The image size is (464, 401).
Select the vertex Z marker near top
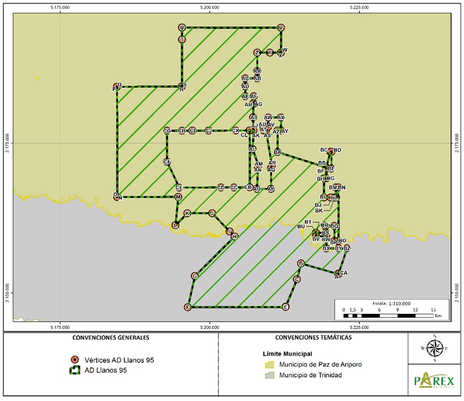point(258,51)
